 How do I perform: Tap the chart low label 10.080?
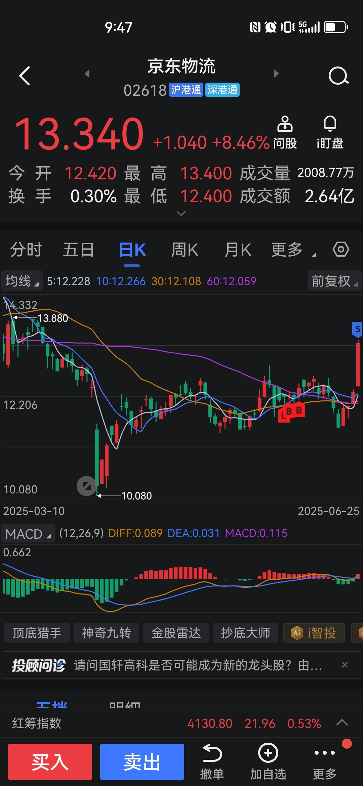click(136, 496)
